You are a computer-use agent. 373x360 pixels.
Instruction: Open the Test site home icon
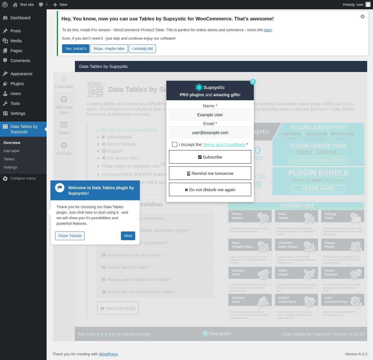click(15, 5)
